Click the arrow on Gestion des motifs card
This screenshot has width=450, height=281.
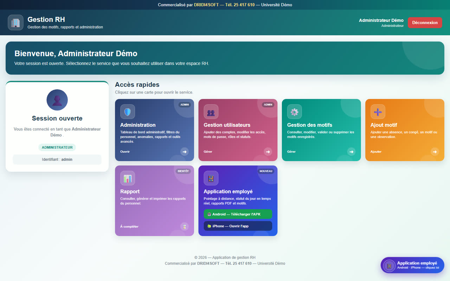coord(351,152)
